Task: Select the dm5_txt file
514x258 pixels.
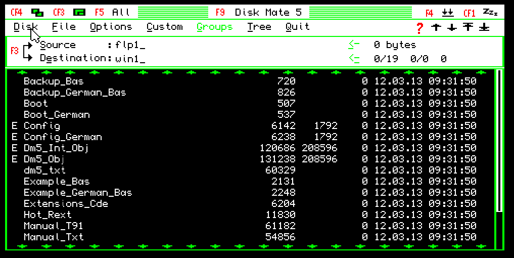Action: 250,170
